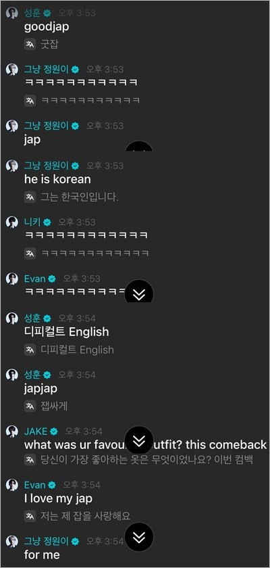Click the translate icon under JAKE's outfit question

pyautogui.click(x=30, y=460)
